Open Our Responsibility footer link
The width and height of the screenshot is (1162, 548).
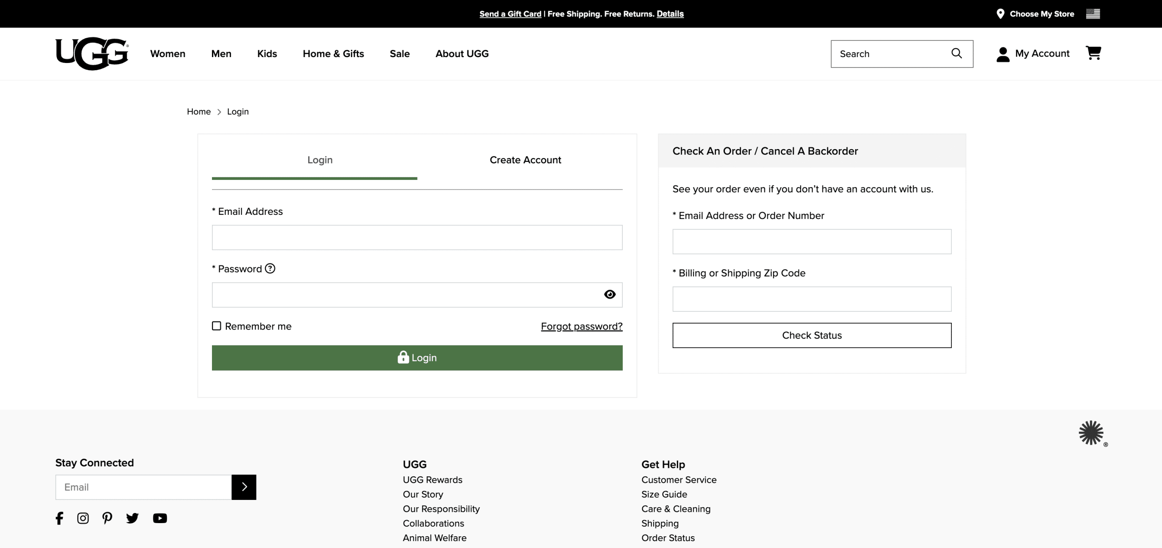441,509
